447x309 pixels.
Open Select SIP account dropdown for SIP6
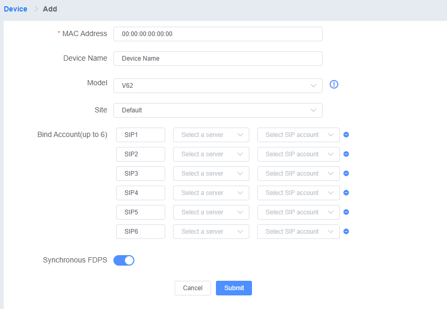298,232
